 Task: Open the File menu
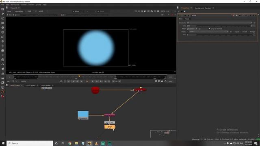(3, 5)
